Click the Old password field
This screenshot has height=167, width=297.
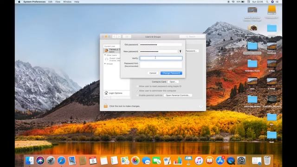click(x=161, y=45)
